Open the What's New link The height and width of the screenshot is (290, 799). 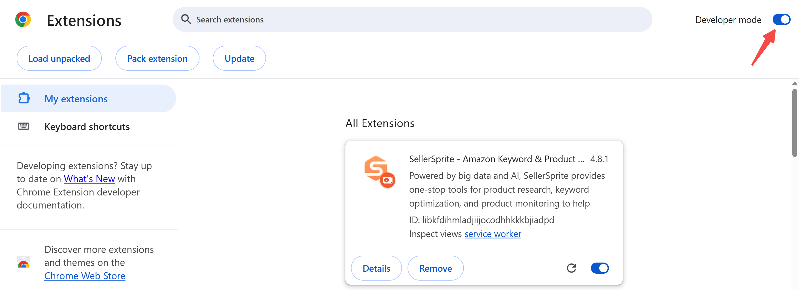[x=89, y=179]
